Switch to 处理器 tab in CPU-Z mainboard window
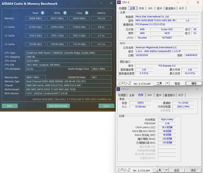Viewport: 203px width, 173px height. coord(123,8)
